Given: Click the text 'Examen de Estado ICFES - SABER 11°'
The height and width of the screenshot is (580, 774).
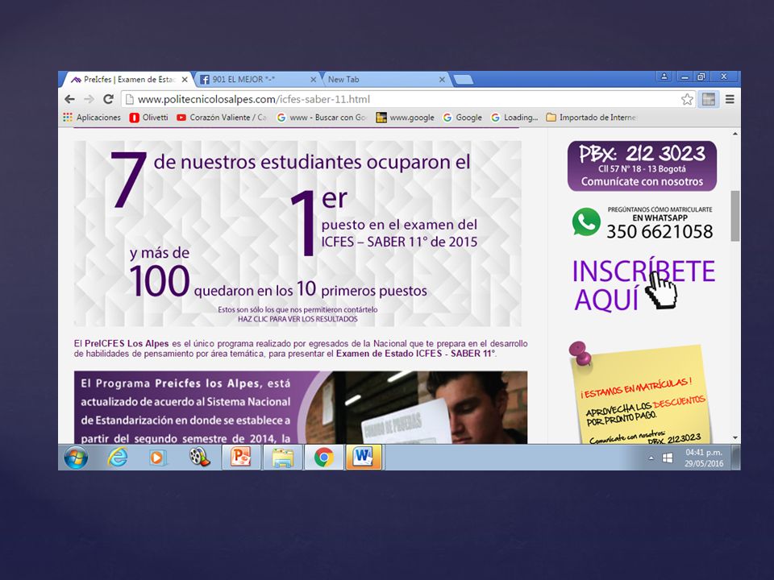Looking at the screenshot, I should tap(416, 354).
